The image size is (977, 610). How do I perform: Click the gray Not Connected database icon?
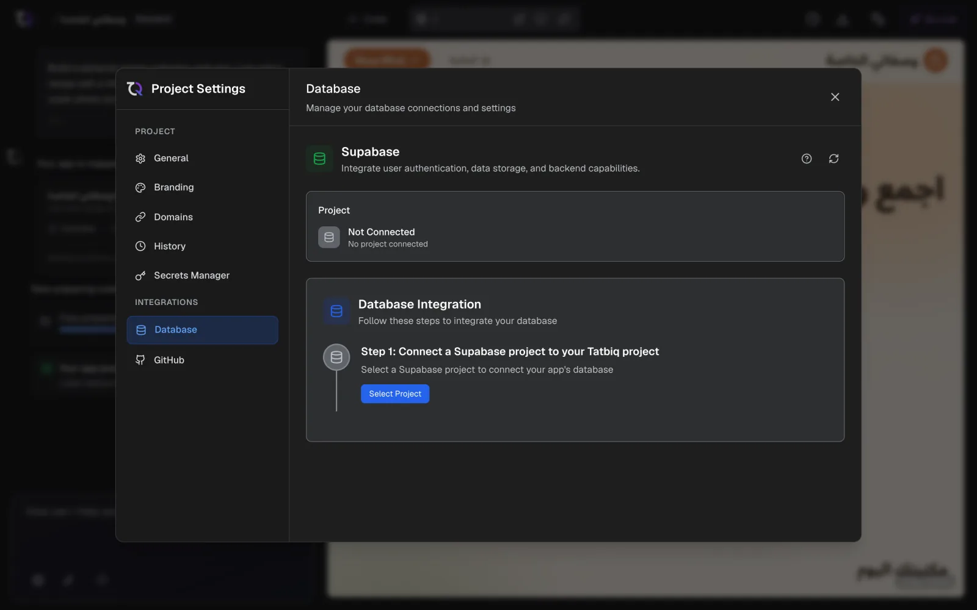(329, 237)
